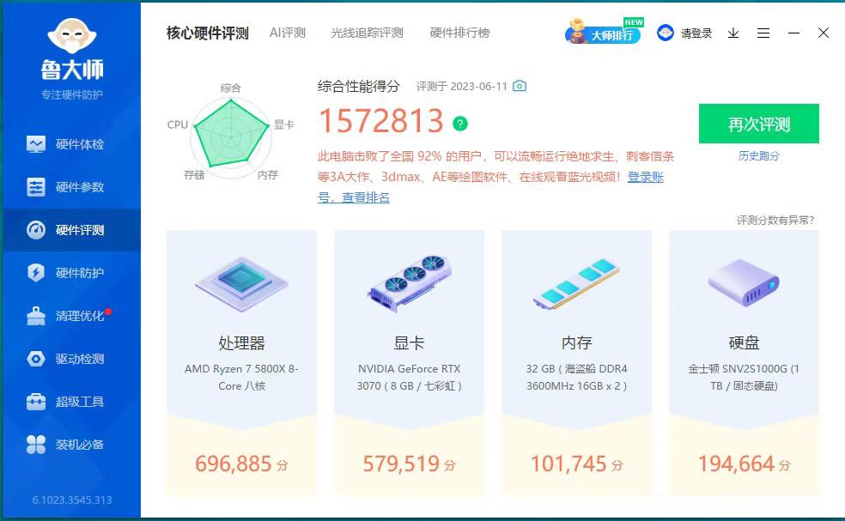Screen dimensions: 845x521
Task: Click the graphics card illustration
Action: 410,283
